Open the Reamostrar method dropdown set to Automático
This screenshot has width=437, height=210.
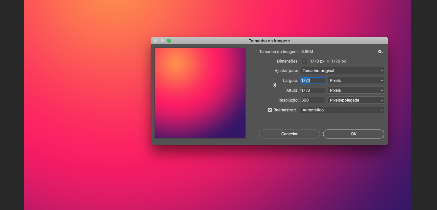[x=342, y=110]
